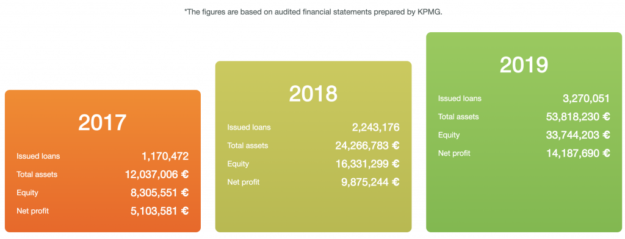Select the KPMG audited statements footnote
Screen dimensions: 625x239
(314, 12)
